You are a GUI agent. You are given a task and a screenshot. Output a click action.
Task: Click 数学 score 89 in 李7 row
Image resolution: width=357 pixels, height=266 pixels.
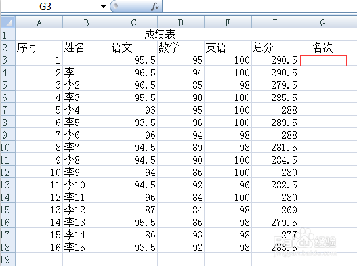180,146
